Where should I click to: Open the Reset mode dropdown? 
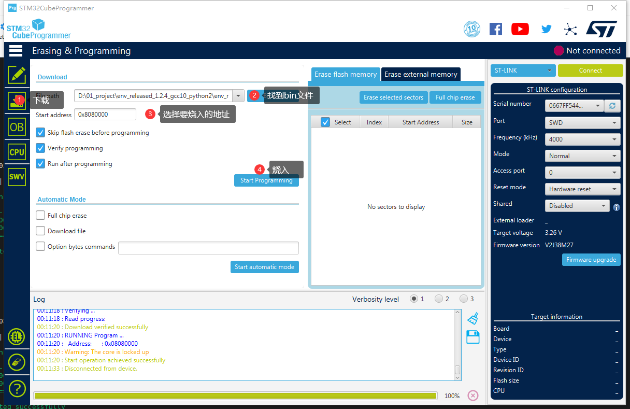click(583, 189)
